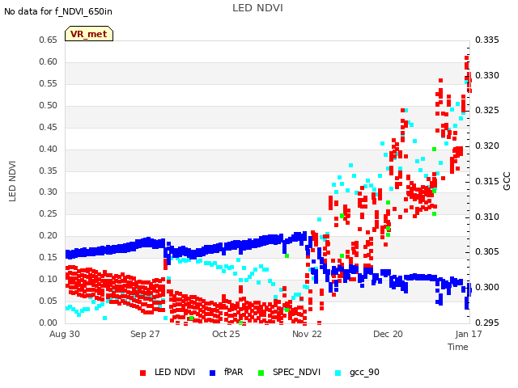The height and width of the screenshot is (388, 518).
Task: Click the right axis title GCC
Action: tap(507, 181)
